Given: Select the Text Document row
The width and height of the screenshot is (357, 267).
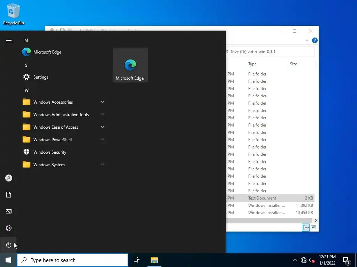Looking at the screenshot, I should tap(270, 198).
